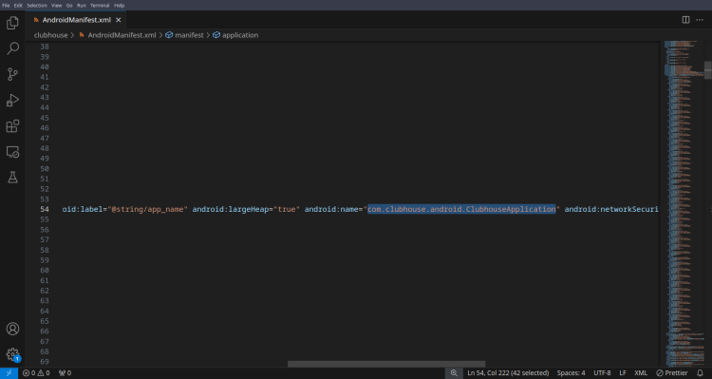The width and height of the screenshot is (712, 379).
Task: Close the AndroidManifest.xml tab
Action: click(x=119, y=20)
